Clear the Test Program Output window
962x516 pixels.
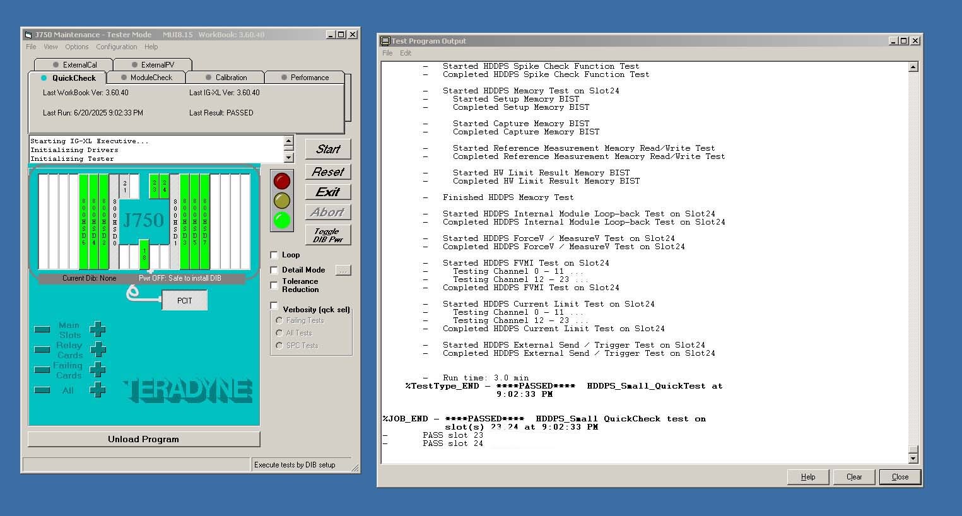pyautogui.click(x=853, y=477)
